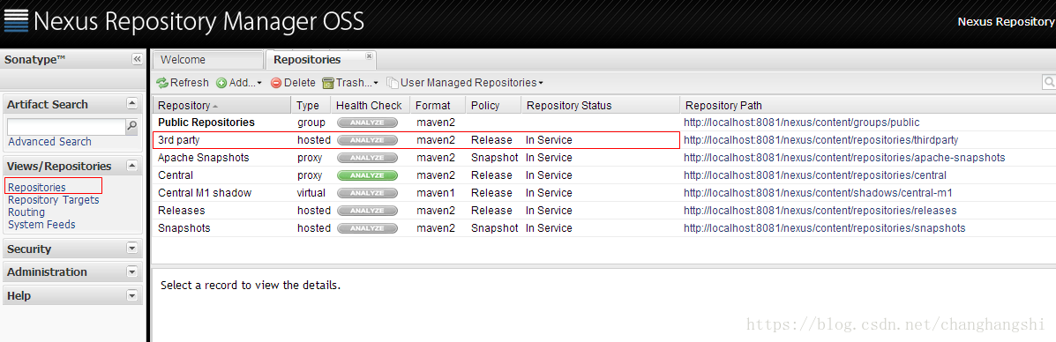1056x342 pixels.
Task: Open the apache-snapshots repository URL
Action: tap(844, 158)
